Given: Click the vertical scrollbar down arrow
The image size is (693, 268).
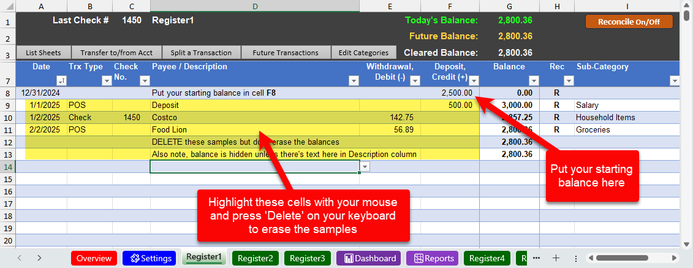Looking at the screenshot, I should pyautogui.click(x=686, y=243).
